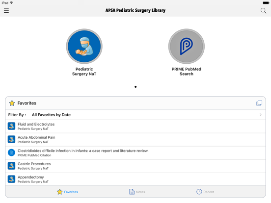Click Acute Abdominal Pain entry icon
Viewport: 271px width, 203px height.
[11, 139]
